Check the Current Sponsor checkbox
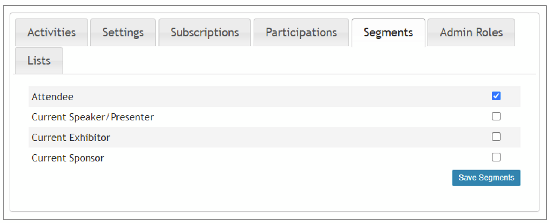 click(x=496, y=157)
